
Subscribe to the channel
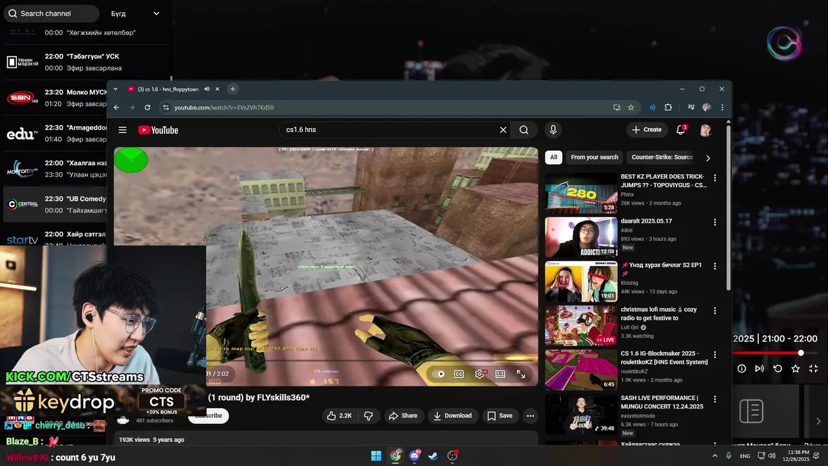[208, 416]
